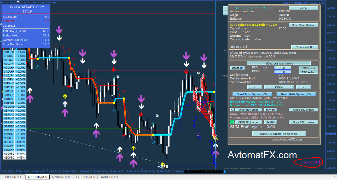Click Sell BU button
Screen dimensions: 337x180
[x=270, y=122]
